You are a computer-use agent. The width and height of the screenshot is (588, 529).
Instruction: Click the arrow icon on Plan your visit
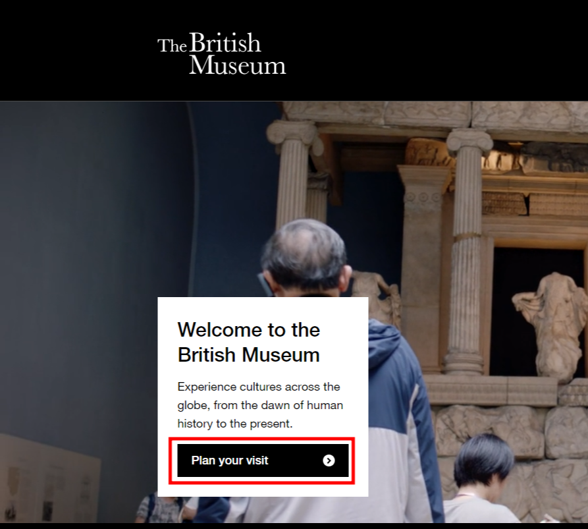(329, 460)
